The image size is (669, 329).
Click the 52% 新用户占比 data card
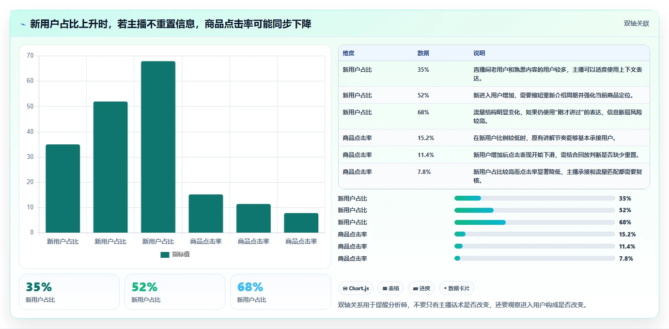click(175, 292)
